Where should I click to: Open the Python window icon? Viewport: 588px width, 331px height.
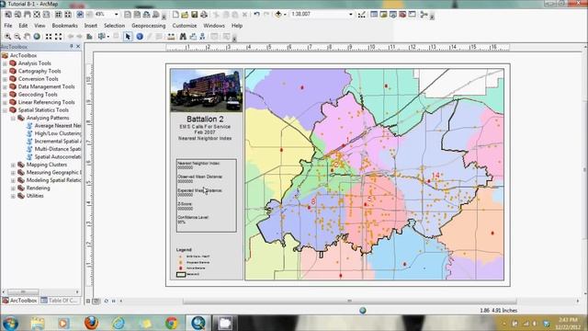(x=412, y=15)
